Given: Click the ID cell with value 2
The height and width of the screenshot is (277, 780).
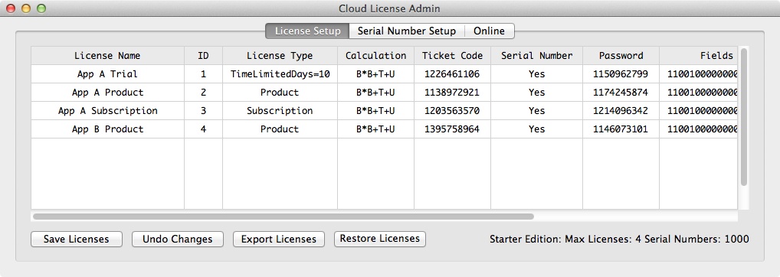Looking at the screenshot, I should click(203, 93).
